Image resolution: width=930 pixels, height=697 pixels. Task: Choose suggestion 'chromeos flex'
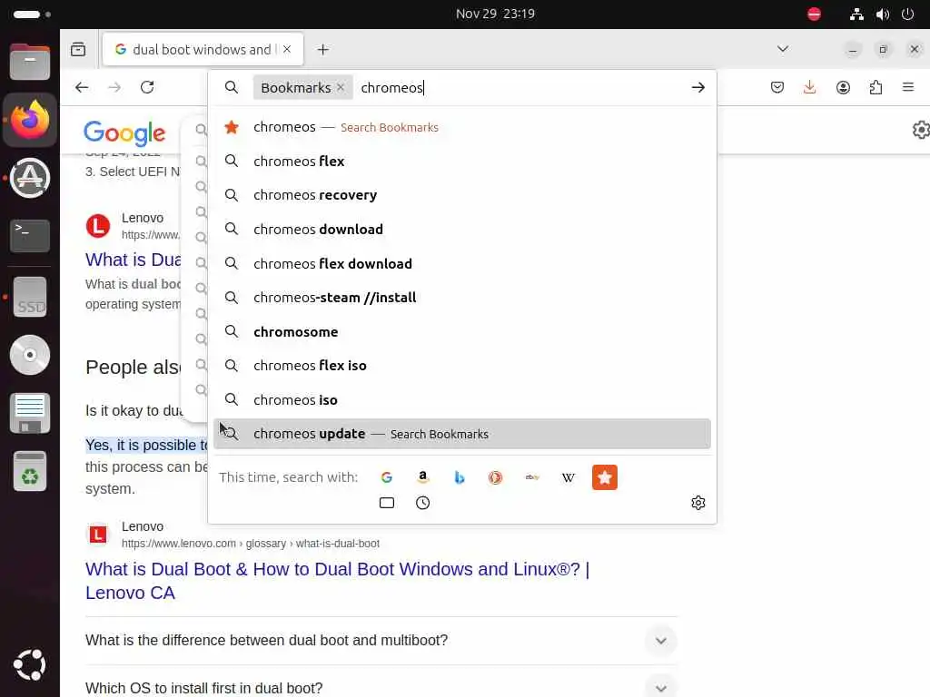pyautogui.click(x=462, y=162)
